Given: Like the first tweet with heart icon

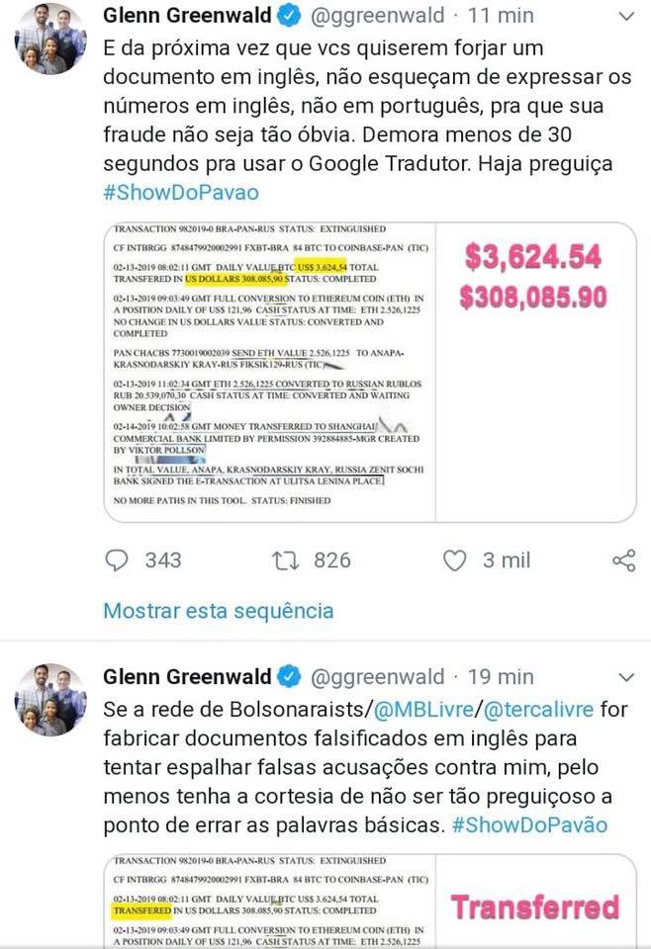Looking at the screenshot, I should 455,561.
